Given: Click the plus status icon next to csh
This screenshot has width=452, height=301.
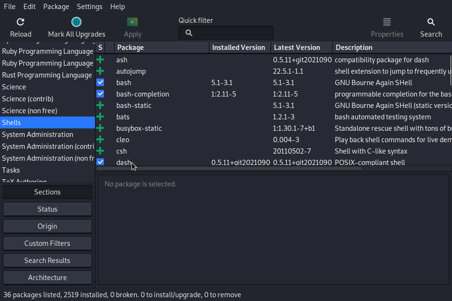Looking at the screenshot, I should (x=101, y=151).
